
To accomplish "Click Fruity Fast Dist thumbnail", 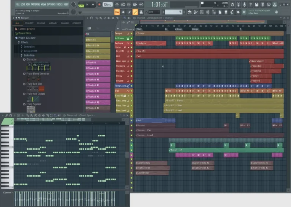I will [x=36, y=89].
